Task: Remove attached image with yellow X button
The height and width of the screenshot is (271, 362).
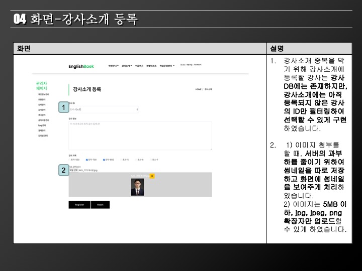Action: [x=152, y=176]
